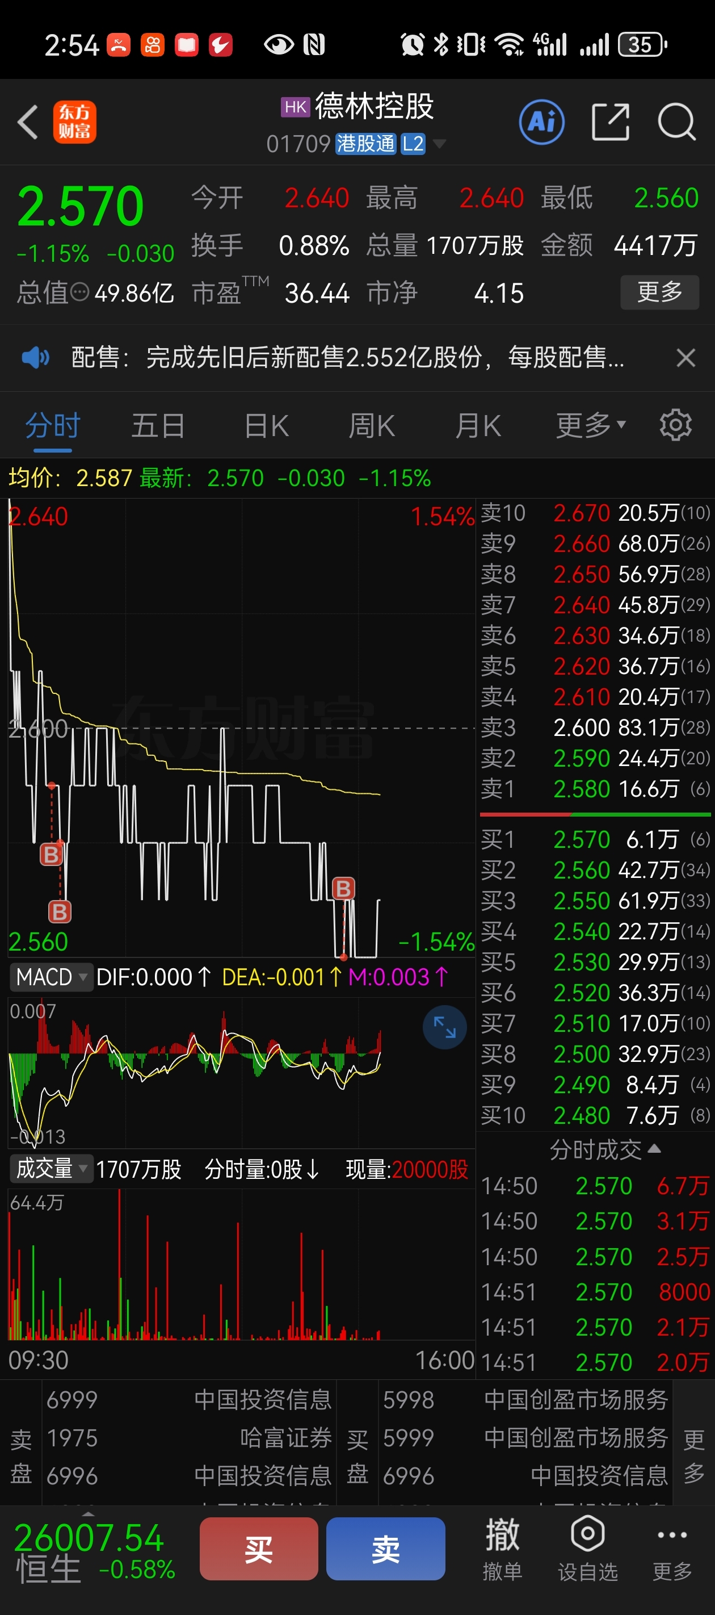This screenshot has height=1615, width=715.
Task: Switch to 五日 tab
Action: 158,426
